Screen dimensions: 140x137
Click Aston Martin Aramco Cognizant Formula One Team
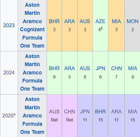coord(32,25)
